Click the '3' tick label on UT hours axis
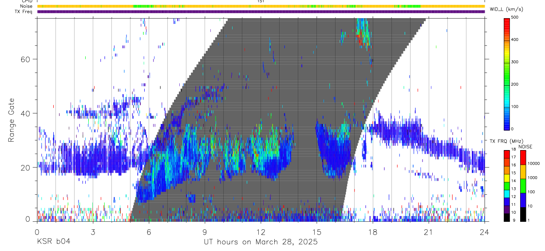545x251 pixels. [93, 232]
